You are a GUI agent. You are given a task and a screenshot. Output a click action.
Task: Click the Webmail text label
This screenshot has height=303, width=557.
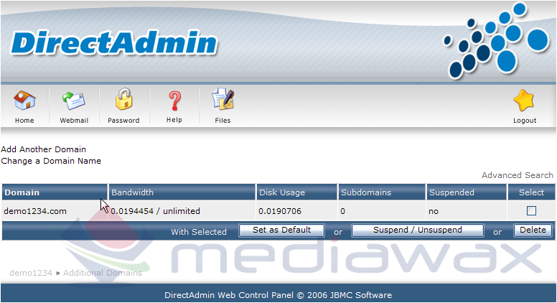pyautogui.click(x=74, y=121)
